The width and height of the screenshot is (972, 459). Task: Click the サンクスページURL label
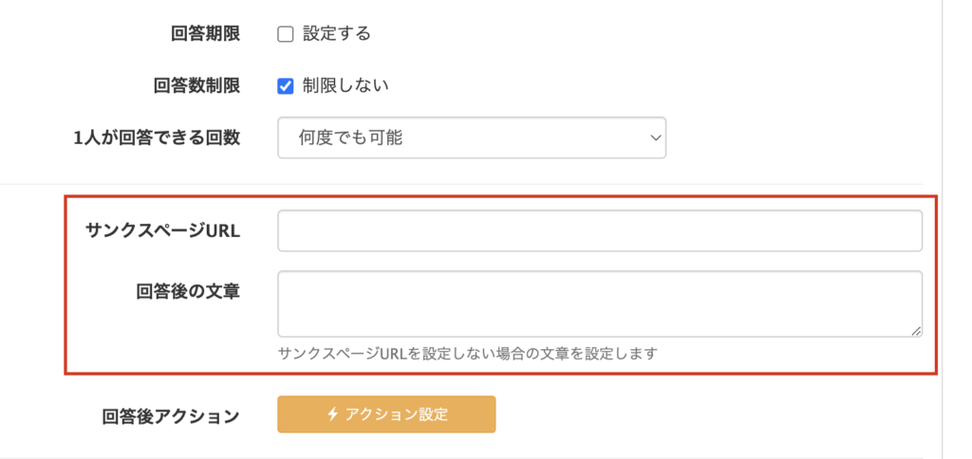[162, 231]
